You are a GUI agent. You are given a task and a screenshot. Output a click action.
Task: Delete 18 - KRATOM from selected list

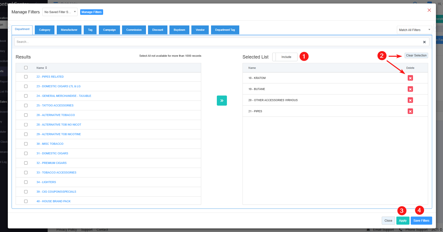410,78
